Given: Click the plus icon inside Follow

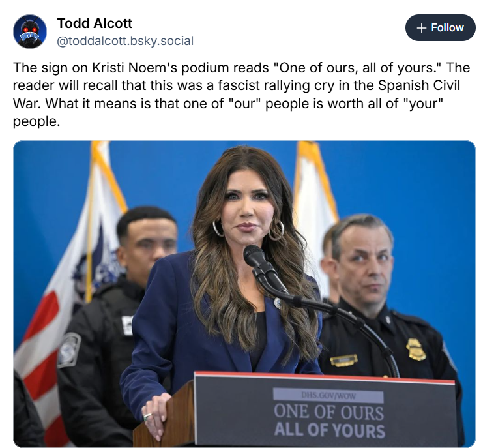Looking at the screenshot, I should click(422, 28).
